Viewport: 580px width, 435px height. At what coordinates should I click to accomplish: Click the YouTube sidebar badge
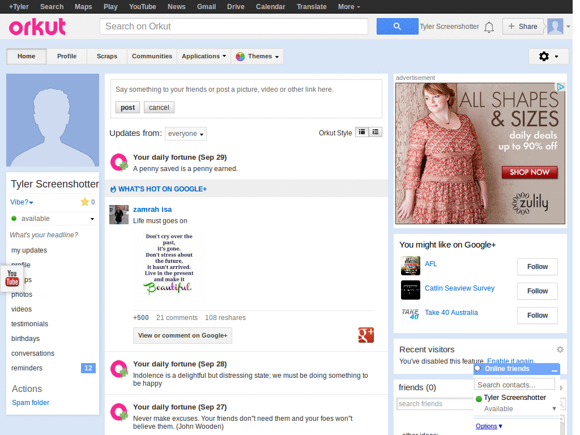(x=12, y=278)
